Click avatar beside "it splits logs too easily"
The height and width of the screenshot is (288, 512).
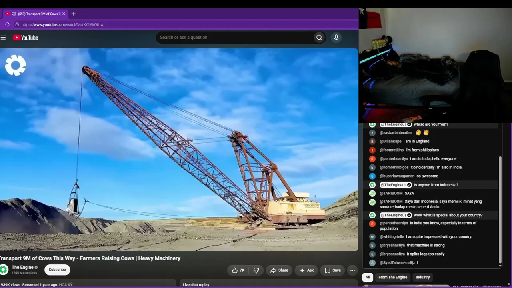click(x=372, y=254)
